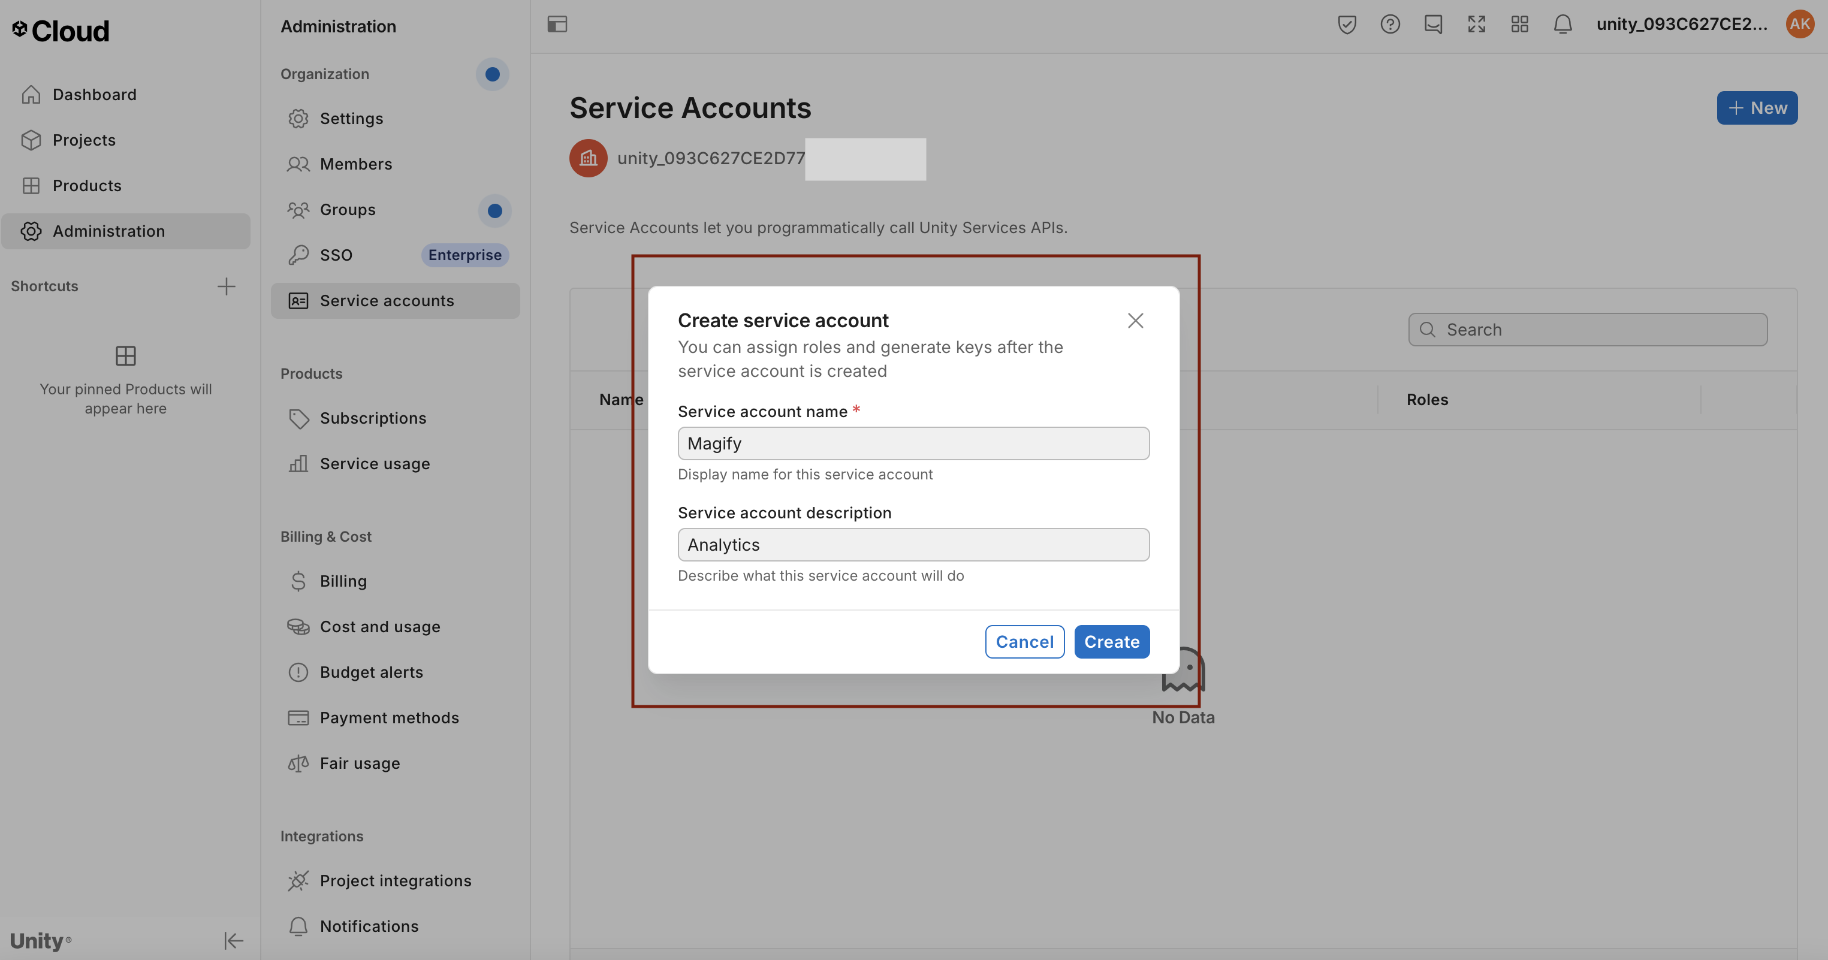Click into the Search field
Image resolution: width=1828 pixels, height=960 pixels.
coord(1588,330)
